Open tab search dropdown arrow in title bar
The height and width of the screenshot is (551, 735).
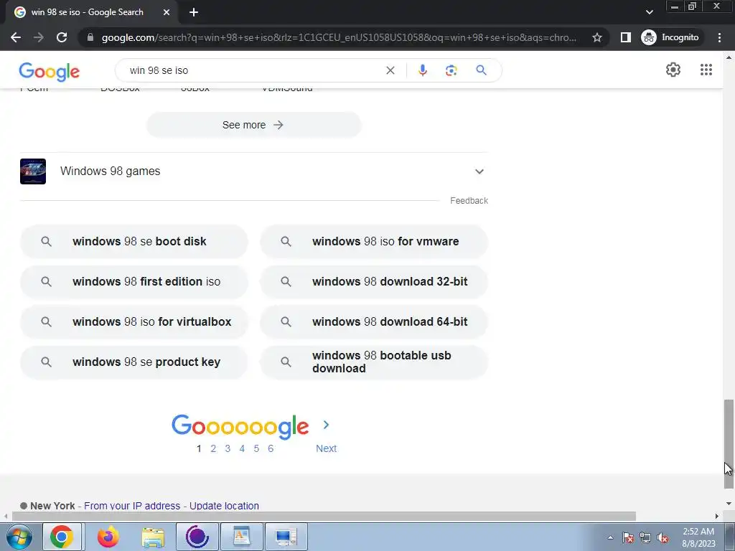(649, 12)
